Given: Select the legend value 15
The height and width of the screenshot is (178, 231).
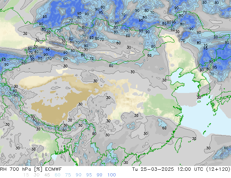Looking at the screenshot, I should coord(26,175).
